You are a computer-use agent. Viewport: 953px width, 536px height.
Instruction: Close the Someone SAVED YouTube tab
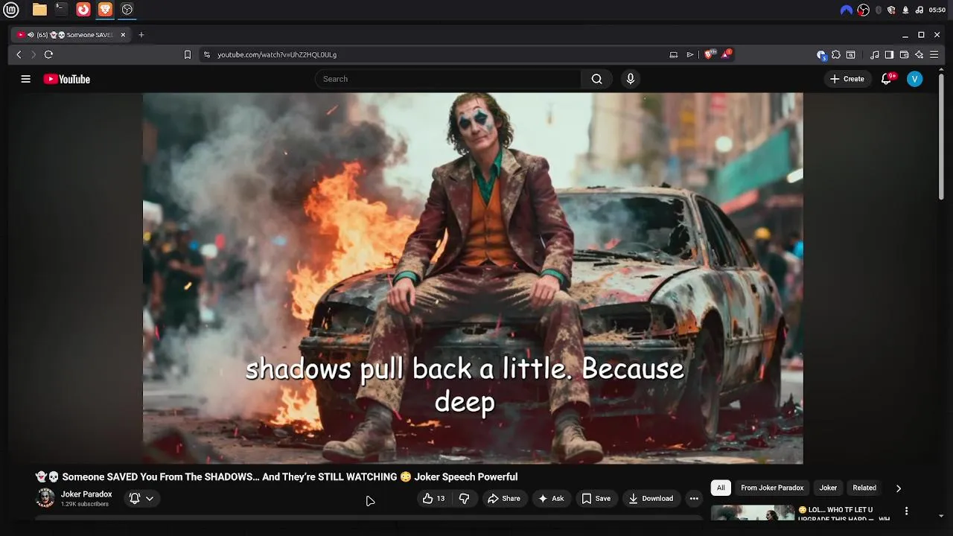[x=123, y=35]
